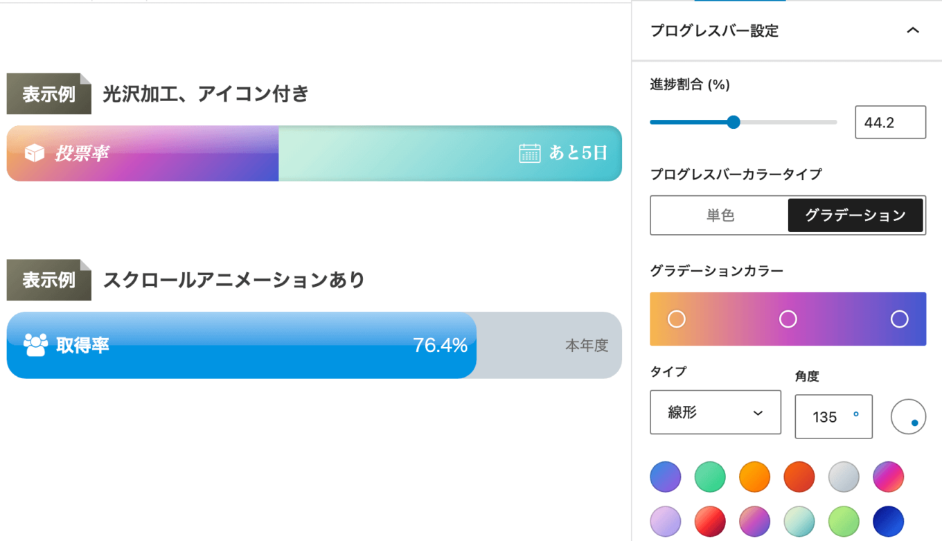942x541 pixels.
Task: Select the right gradient color stop
Action: [x=900, y=319]
